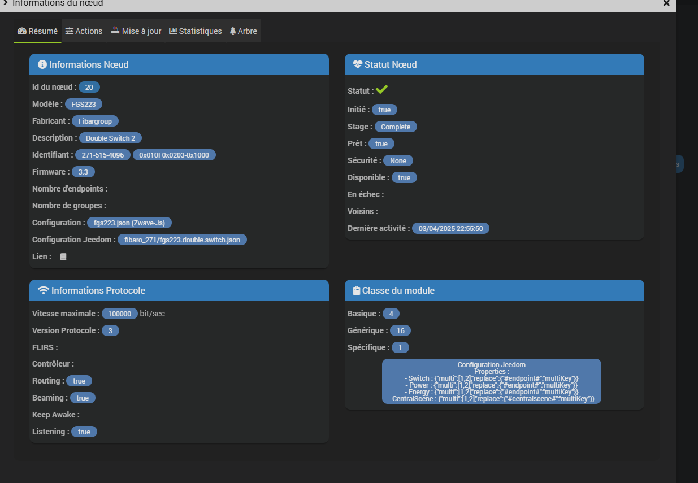This screenshot has height=483, width=698.
Task: Open the Actions tab
Action: point(84,31)
